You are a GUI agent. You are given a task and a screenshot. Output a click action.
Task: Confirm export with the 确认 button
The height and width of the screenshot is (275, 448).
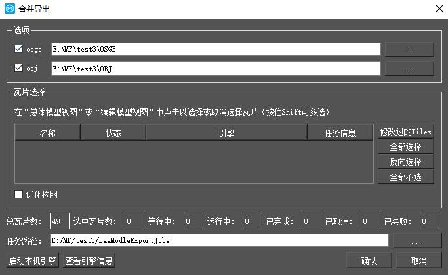tap(369, 261)
